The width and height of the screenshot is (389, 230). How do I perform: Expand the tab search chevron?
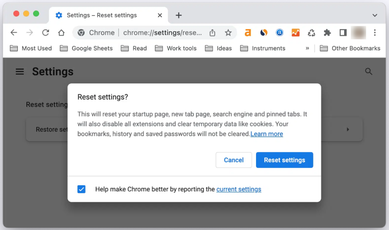click(x=375, y=16)
